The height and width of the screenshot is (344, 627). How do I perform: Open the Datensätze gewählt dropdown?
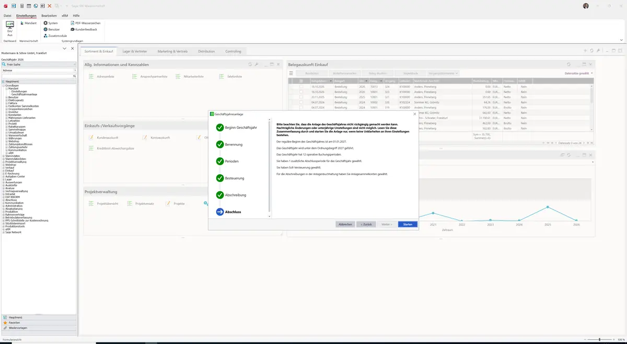pyautogui.click(x=579, y=73)
